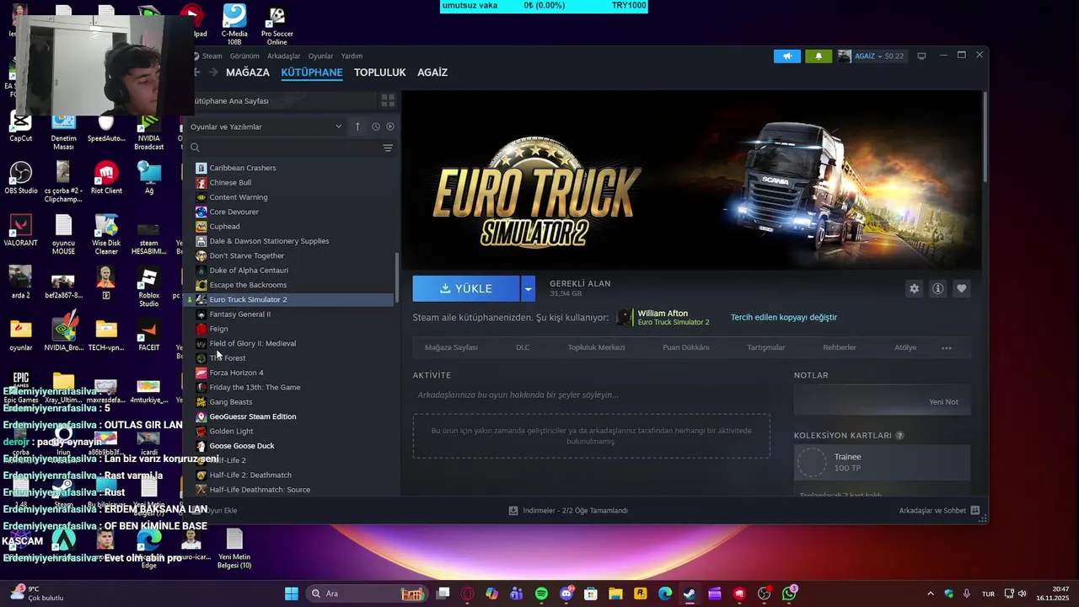
Task: Open VALORANT desktop icon
Action: click(20, 229)
